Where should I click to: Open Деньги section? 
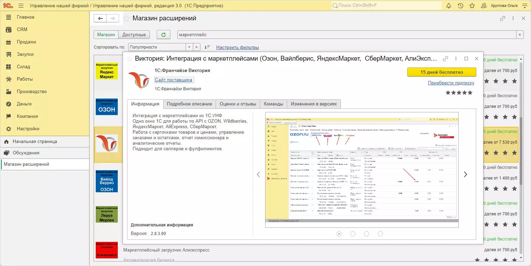pyautogui.click(x=45, y=104)
